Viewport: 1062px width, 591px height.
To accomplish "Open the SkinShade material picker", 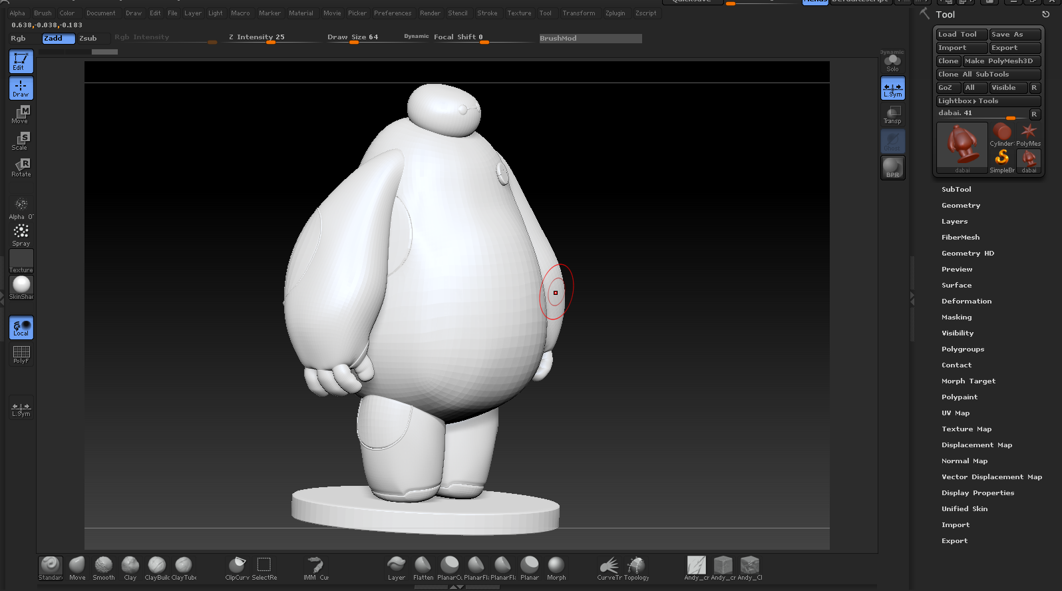I will coord(21,288).
